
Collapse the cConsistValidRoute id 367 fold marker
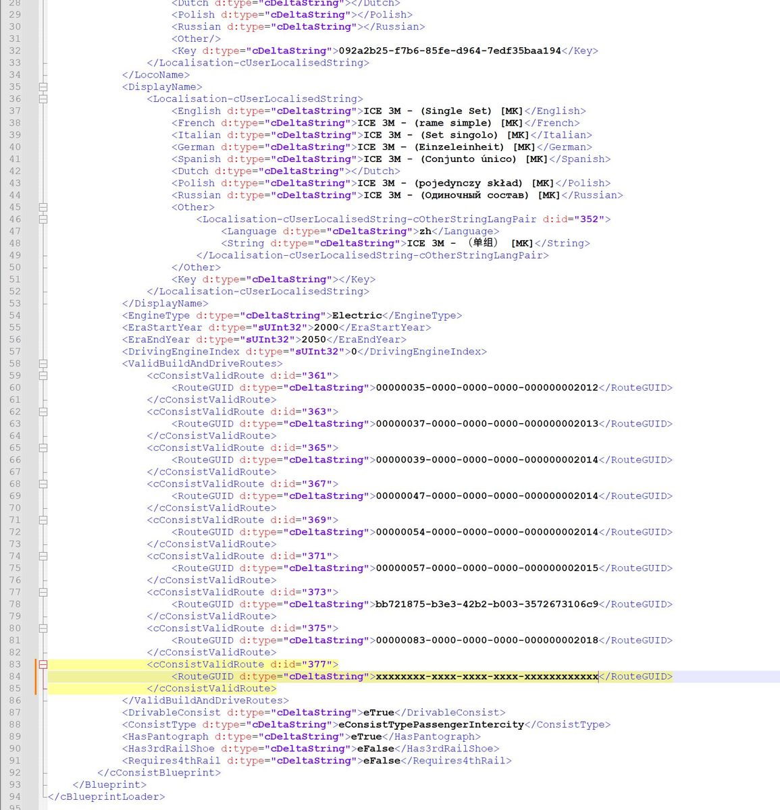tap(43, 484)
